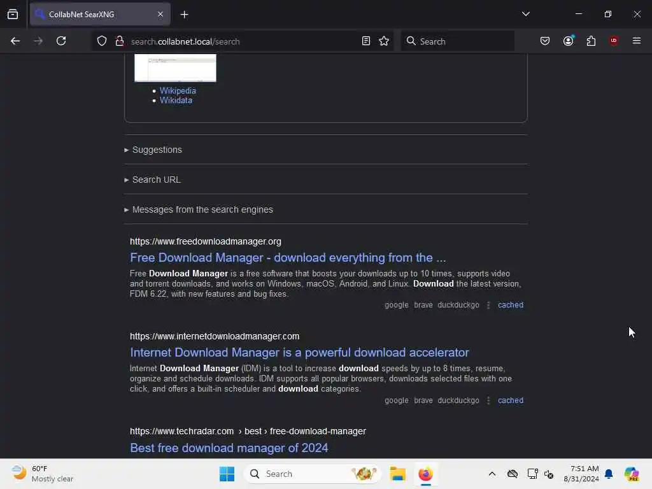The width and height of the screenshot is (652, 489).
Task: Open Best free download manager of 2024
Action: tap(229, 448)
